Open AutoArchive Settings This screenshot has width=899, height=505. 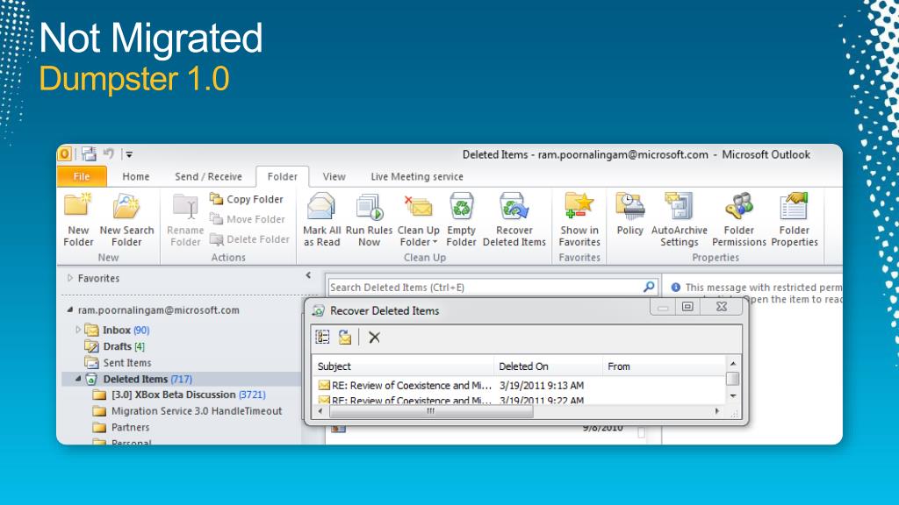pyautogui.click(x=679, y=220)
